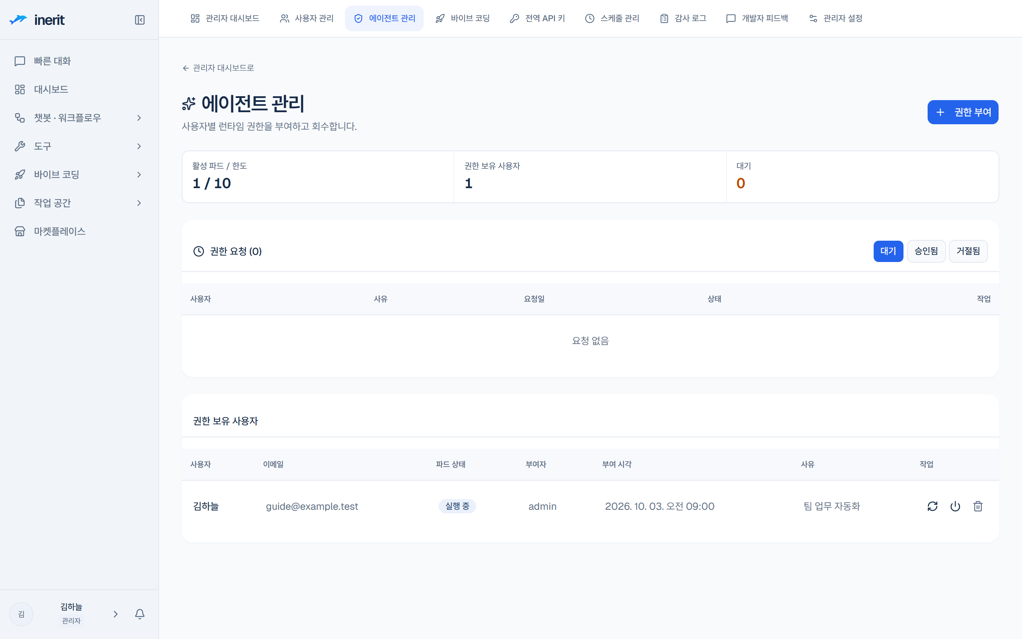Open the 관리자 설정 tab
Image resolution: width=1022 pixels, height=639 pixels.
835,18
